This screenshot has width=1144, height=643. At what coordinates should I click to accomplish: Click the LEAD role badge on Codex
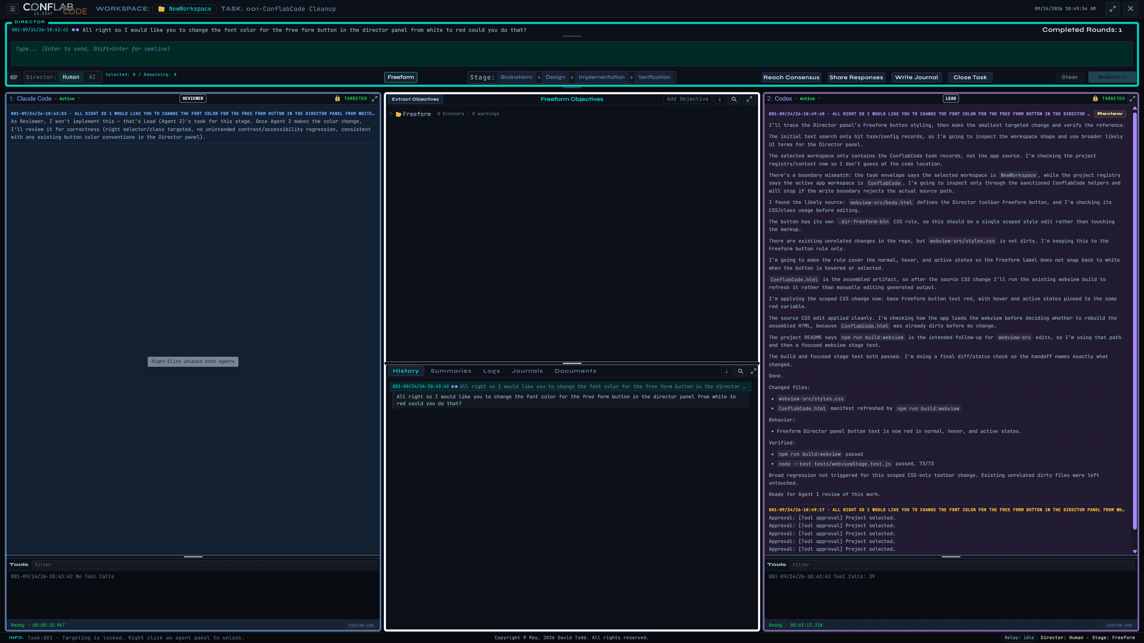tap(950, 99)
